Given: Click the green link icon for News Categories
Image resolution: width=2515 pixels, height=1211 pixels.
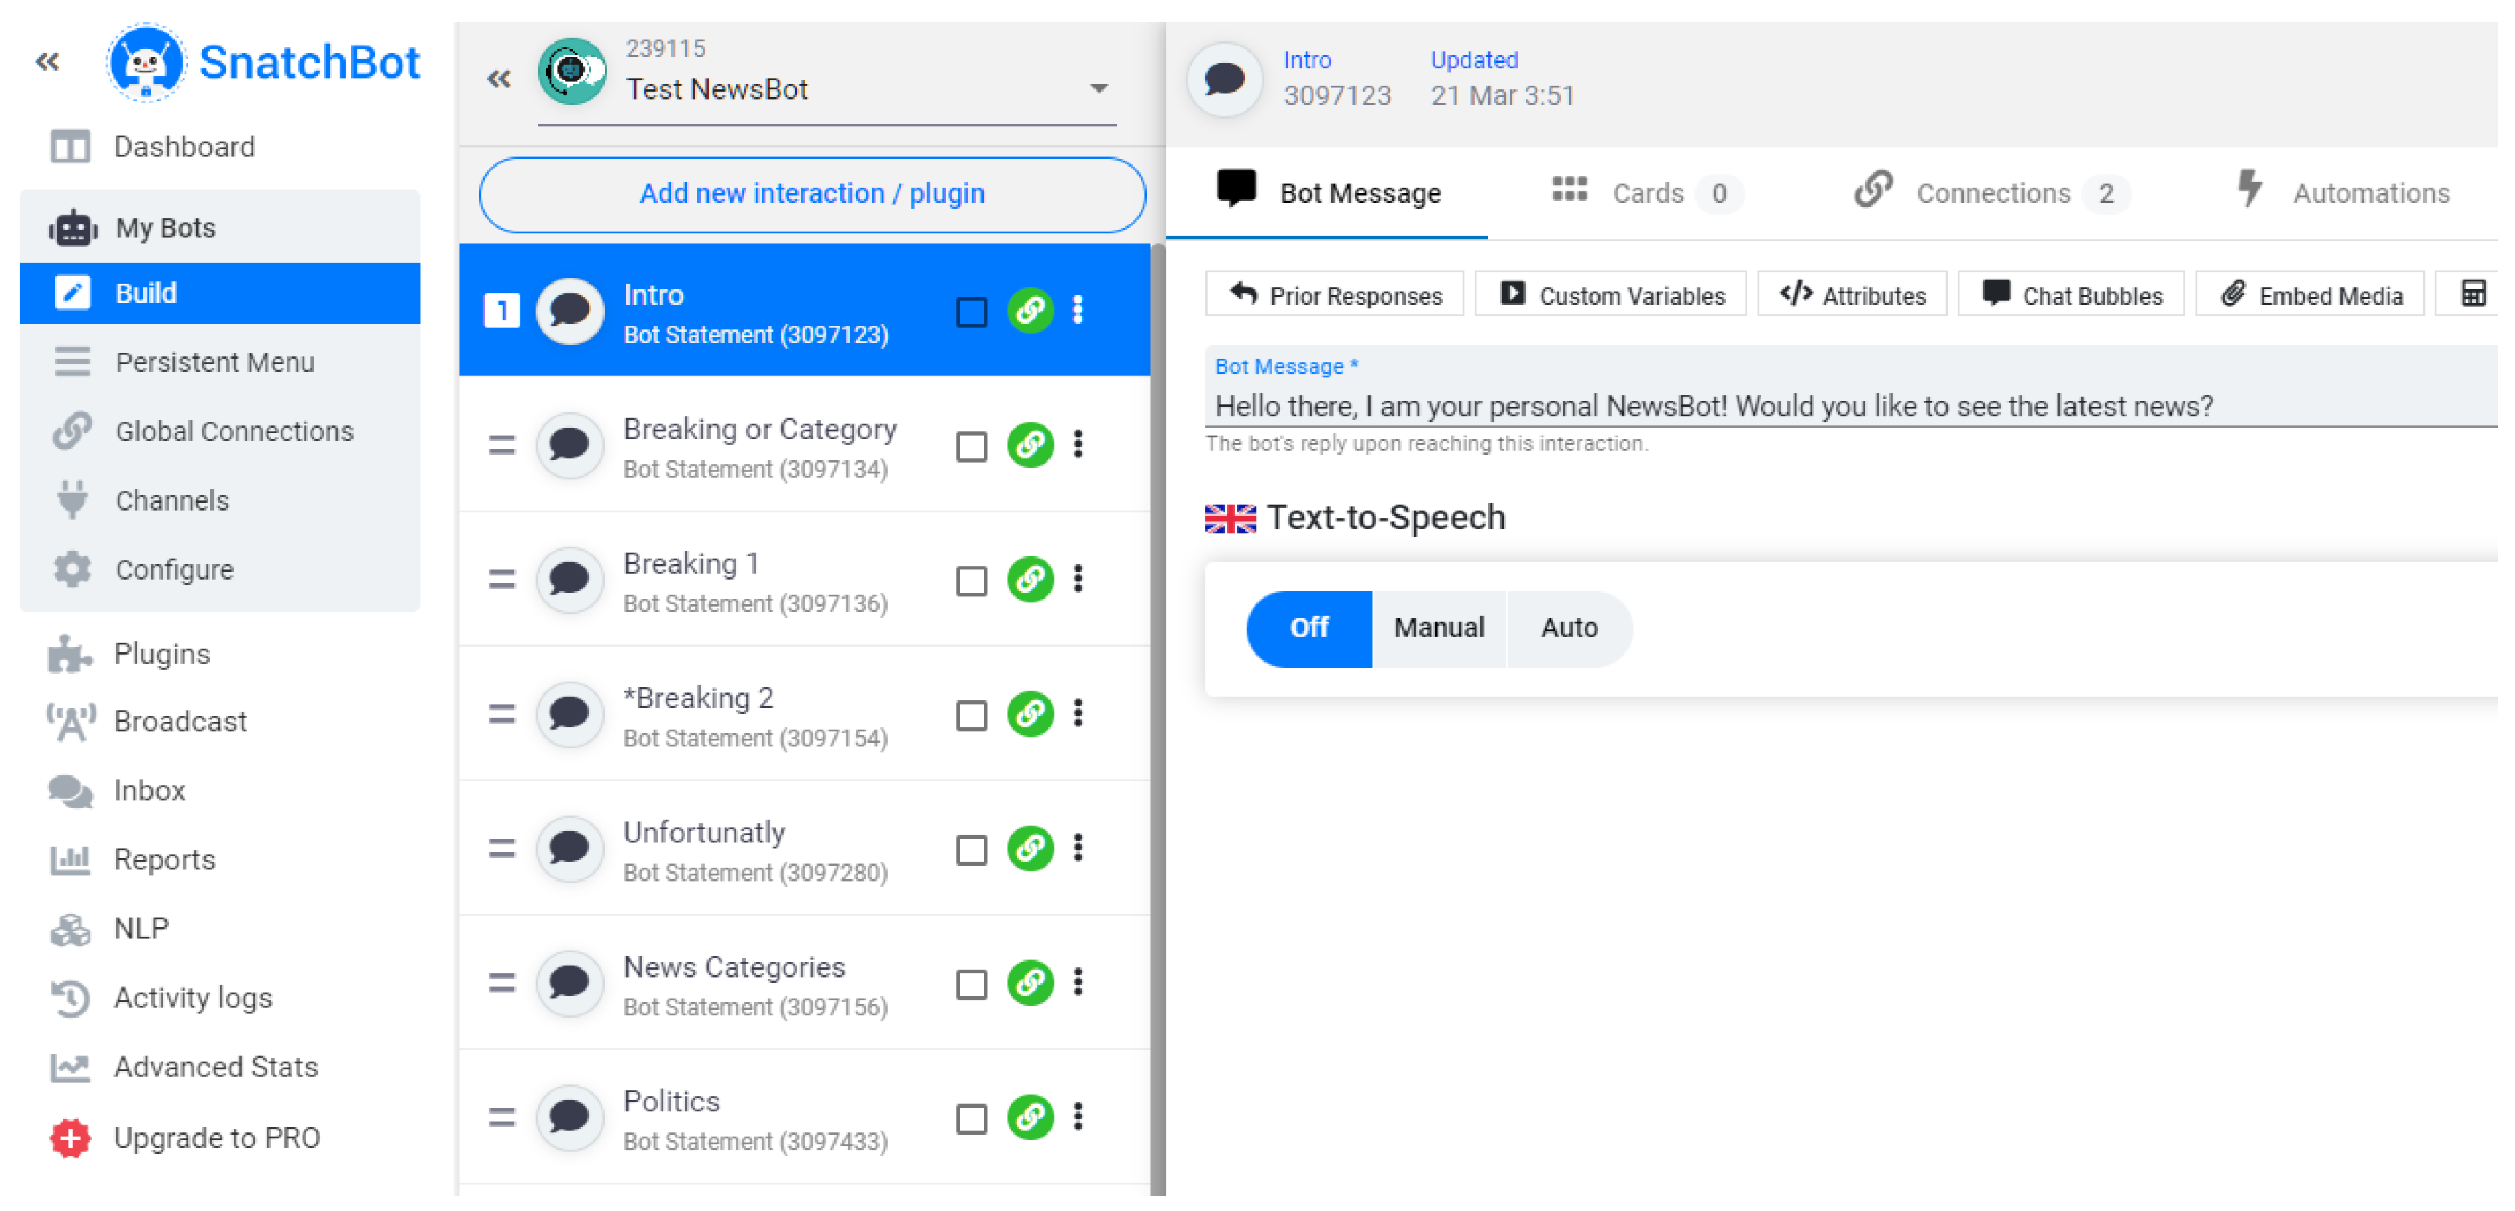Looking at the screenshot, I should tap(1029, 983).
